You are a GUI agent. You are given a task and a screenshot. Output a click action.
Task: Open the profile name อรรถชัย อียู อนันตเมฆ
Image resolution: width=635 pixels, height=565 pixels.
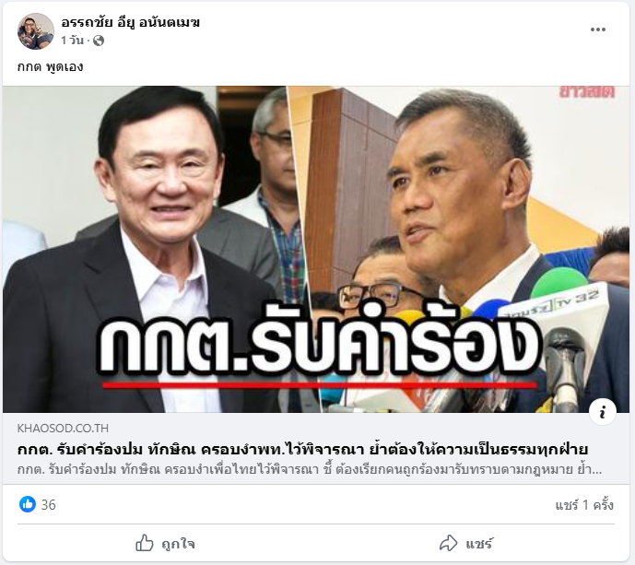(130, 23)
